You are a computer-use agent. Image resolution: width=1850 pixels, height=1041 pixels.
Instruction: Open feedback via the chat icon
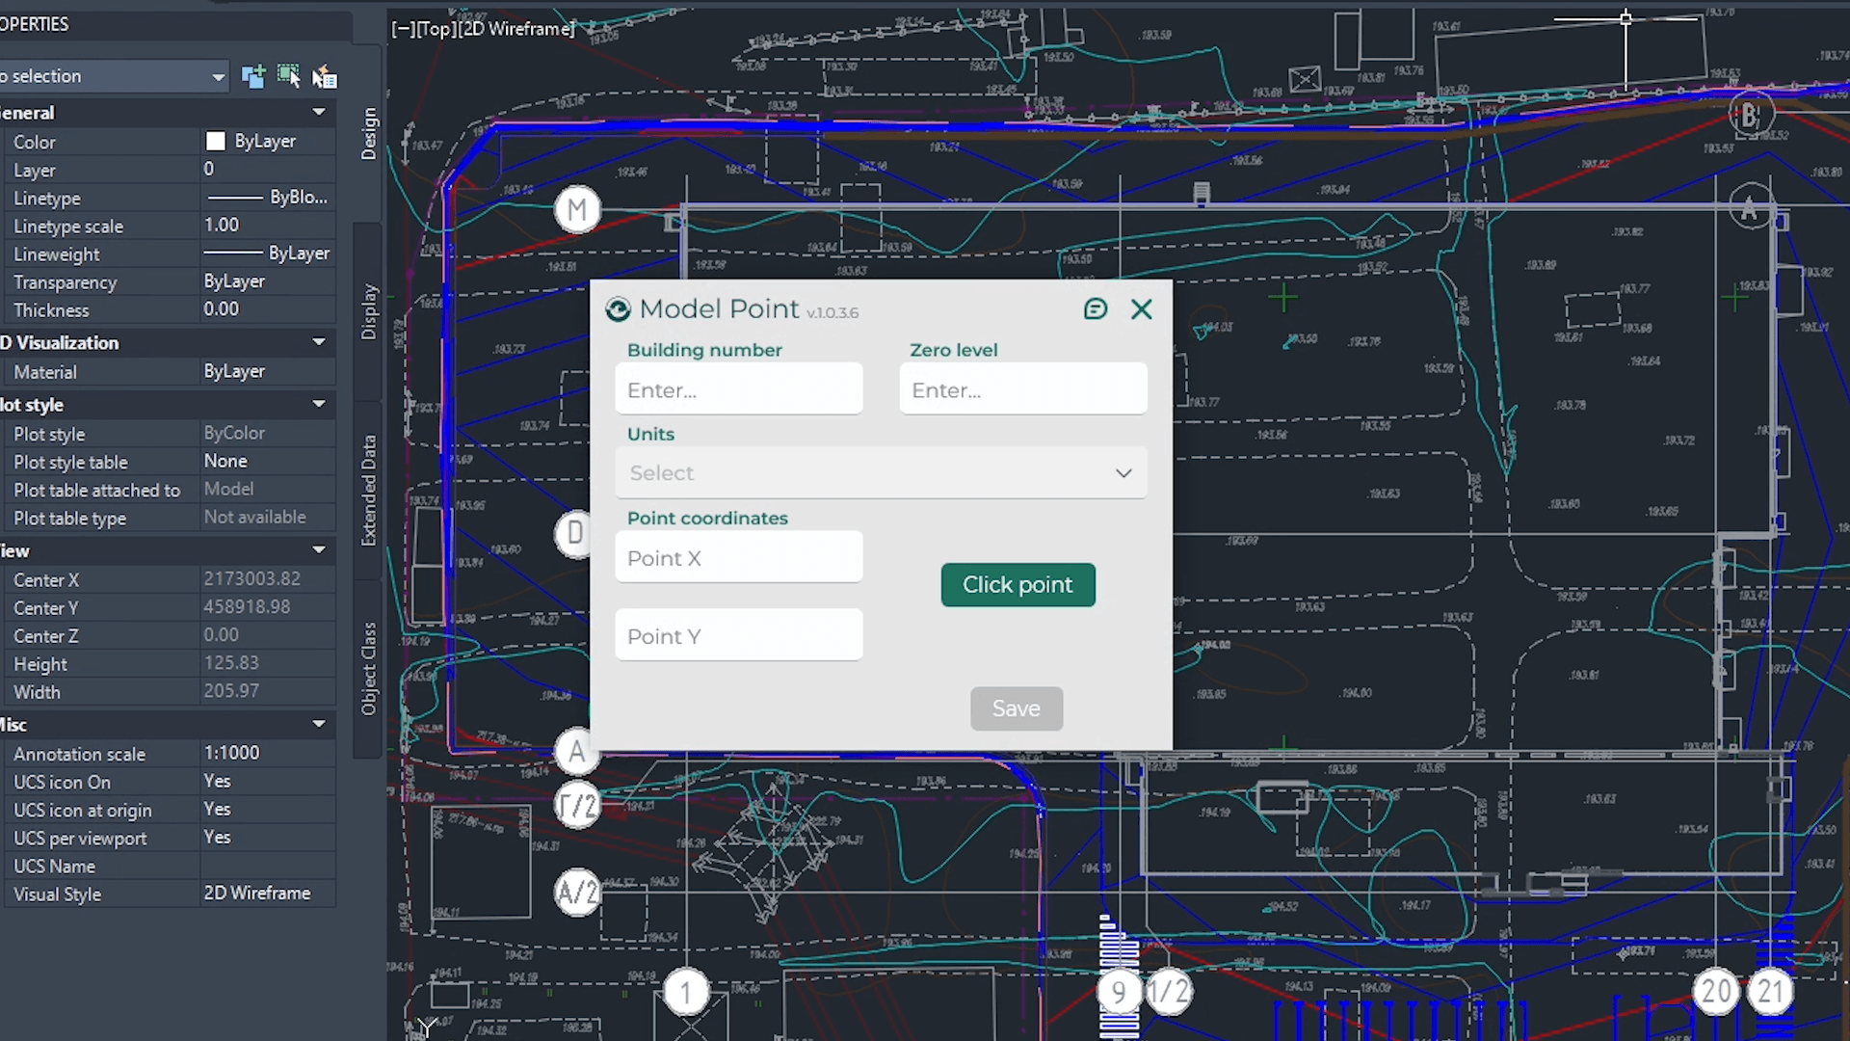pos(1096,309)
